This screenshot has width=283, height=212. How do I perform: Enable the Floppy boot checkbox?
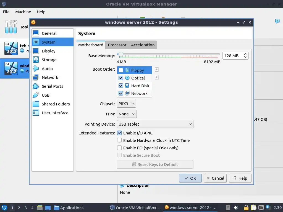tap(120, 70)
